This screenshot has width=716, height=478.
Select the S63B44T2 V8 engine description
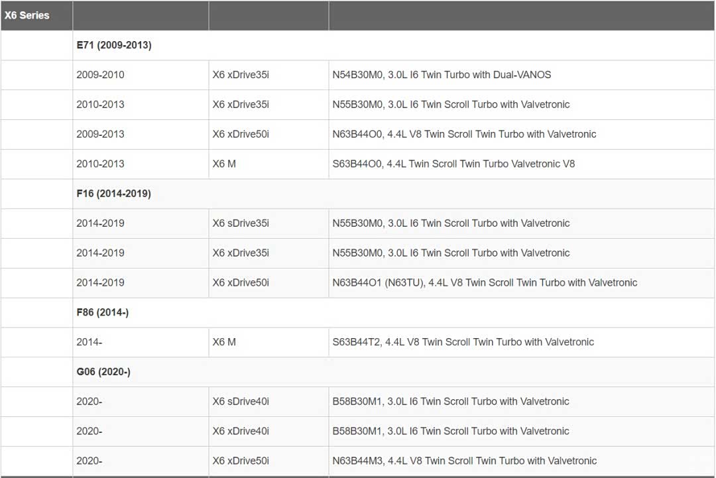coord(463,342)
